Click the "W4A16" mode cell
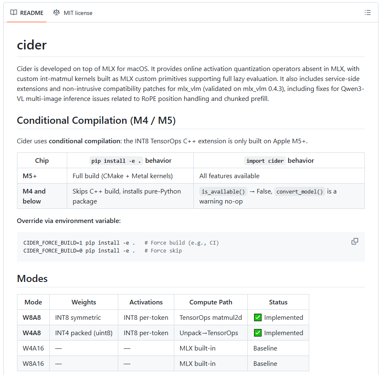The height and width of the screenshot is (375, 381). 33,348
